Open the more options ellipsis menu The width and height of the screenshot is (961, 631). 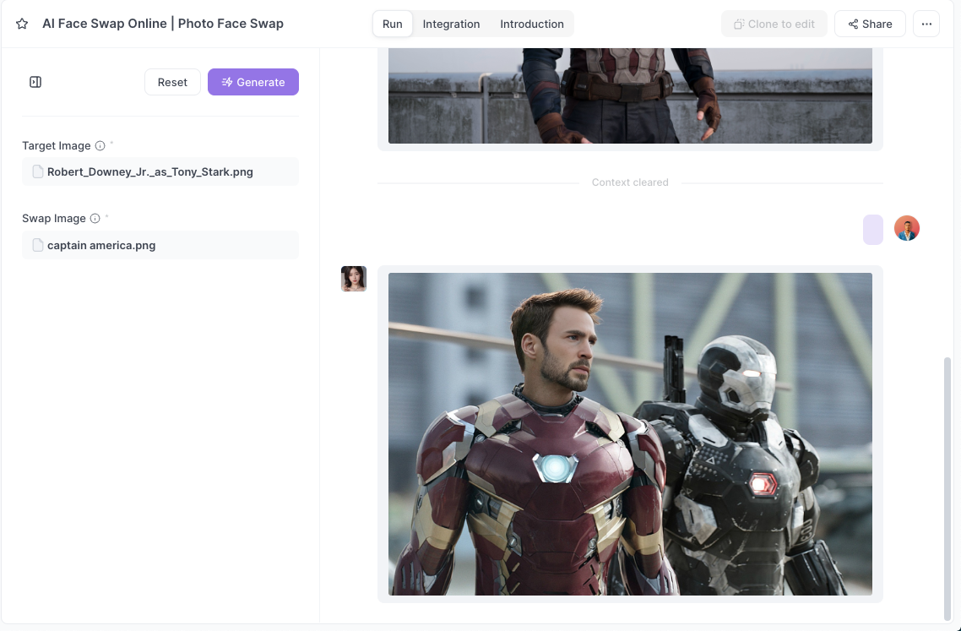(x=926, y=24)
